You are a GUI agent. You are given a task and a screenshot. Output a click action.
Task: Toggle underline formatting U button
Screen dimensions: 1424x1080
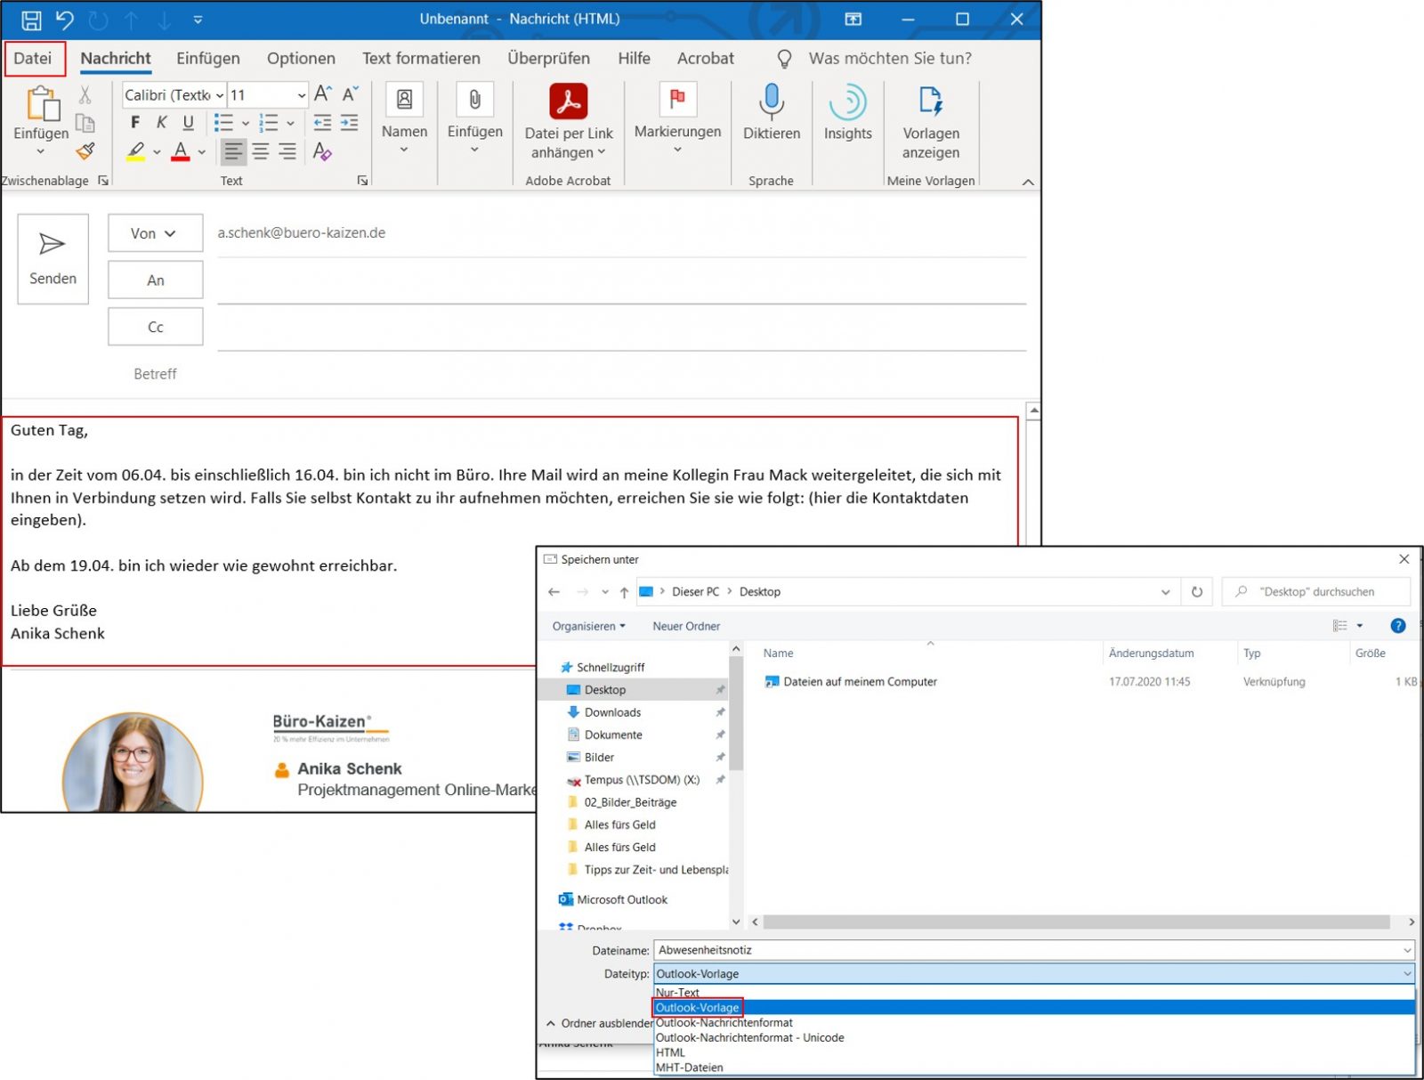188,123
